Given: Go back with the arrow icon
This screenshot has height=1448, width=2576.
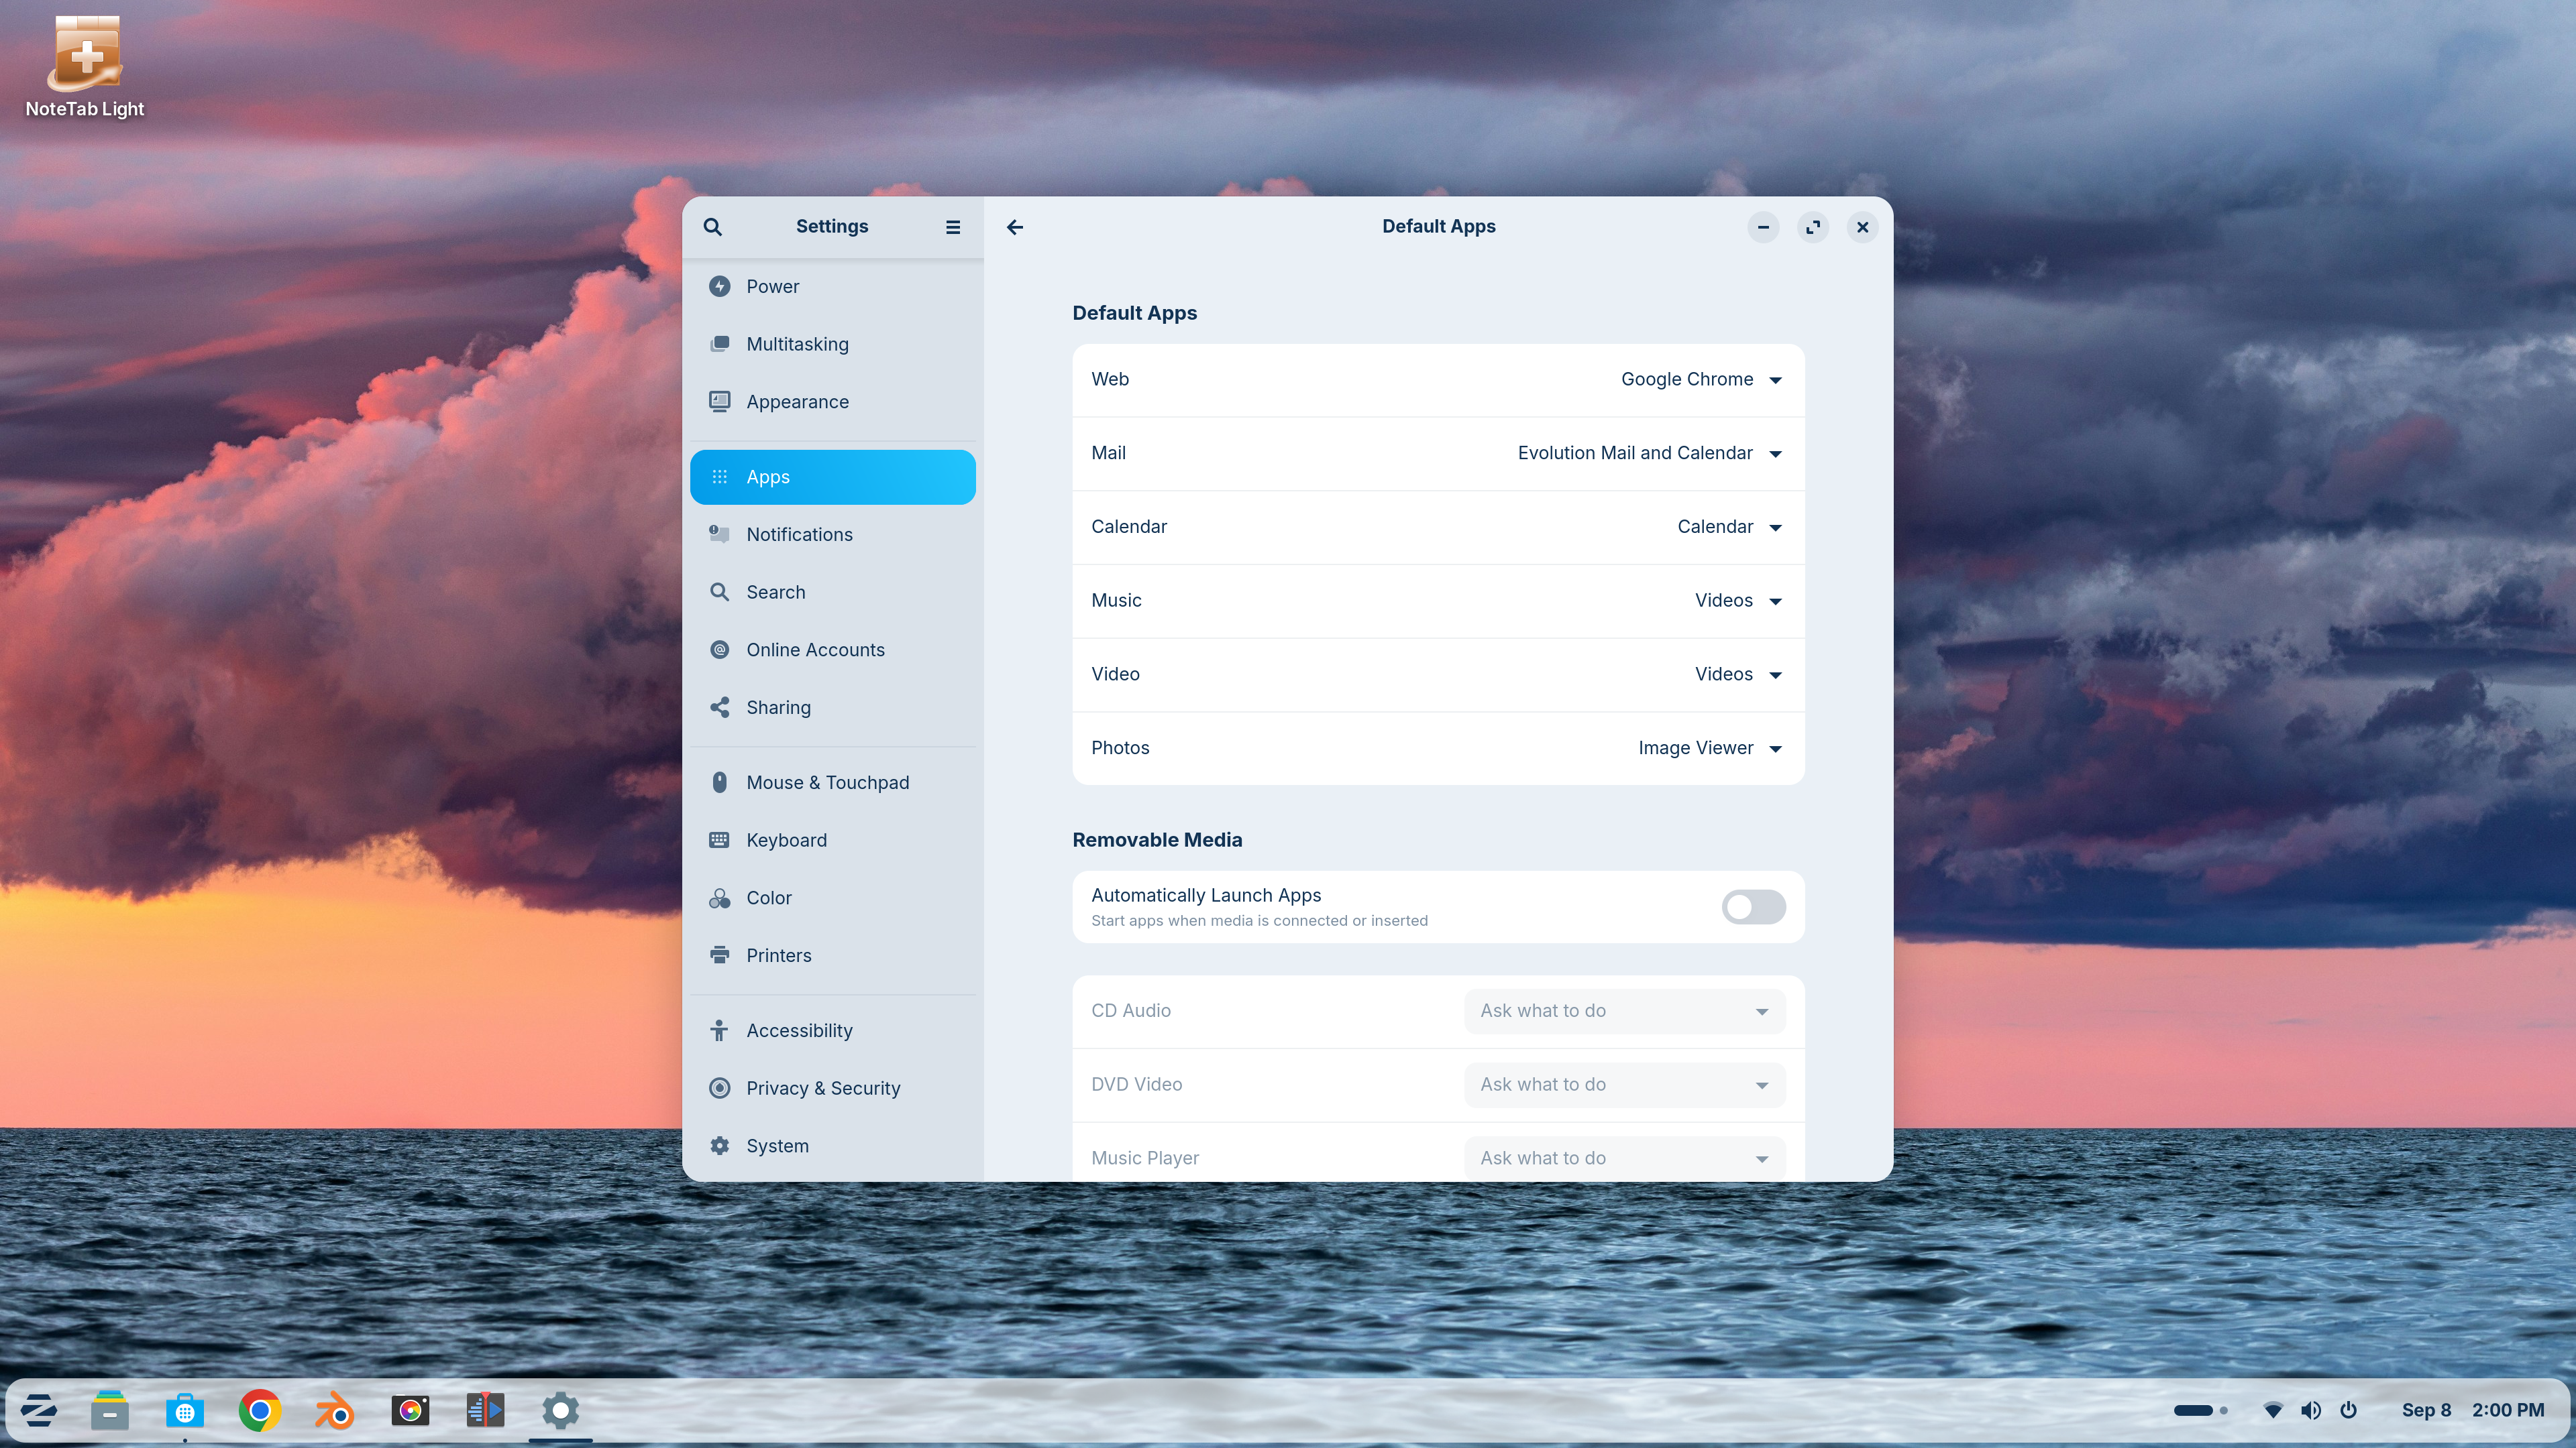Looking at the screenshot, I should coord(1015,227).
